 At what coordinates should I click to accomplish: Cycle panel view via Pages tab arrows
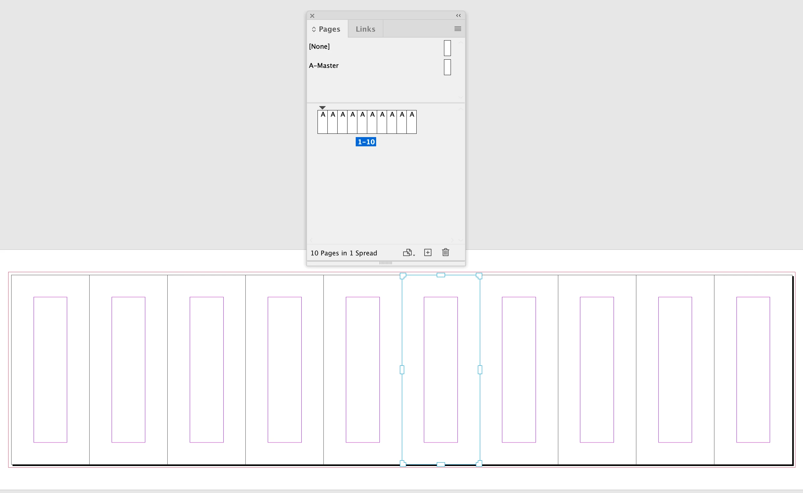click(x=314, y=29)
